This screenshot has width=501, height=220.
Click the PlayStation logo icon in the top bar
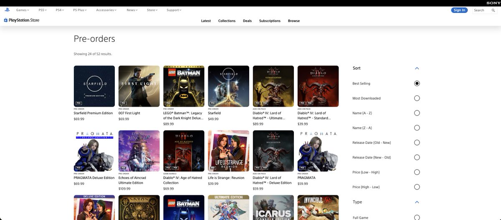(x=7, y=10)
